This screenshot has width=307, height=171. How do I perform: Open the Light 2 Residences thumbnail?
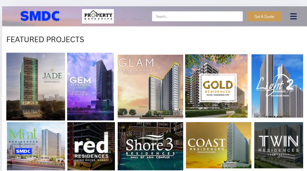coord(277,86)
